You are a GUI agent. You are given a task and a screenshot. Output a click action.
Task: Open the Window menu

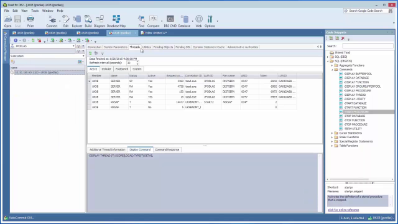[x=48, y=11]
